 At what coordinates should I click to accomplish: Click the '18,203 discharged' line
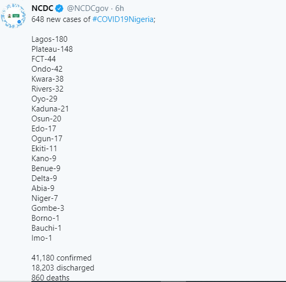[x=63, y=268]
